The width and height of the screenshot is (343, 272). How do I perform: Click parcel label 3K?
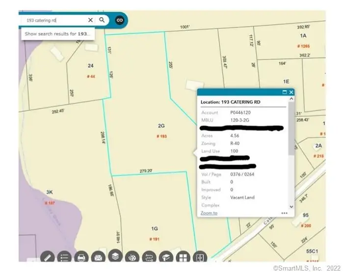pyautogui.click(x=50, y=192)
